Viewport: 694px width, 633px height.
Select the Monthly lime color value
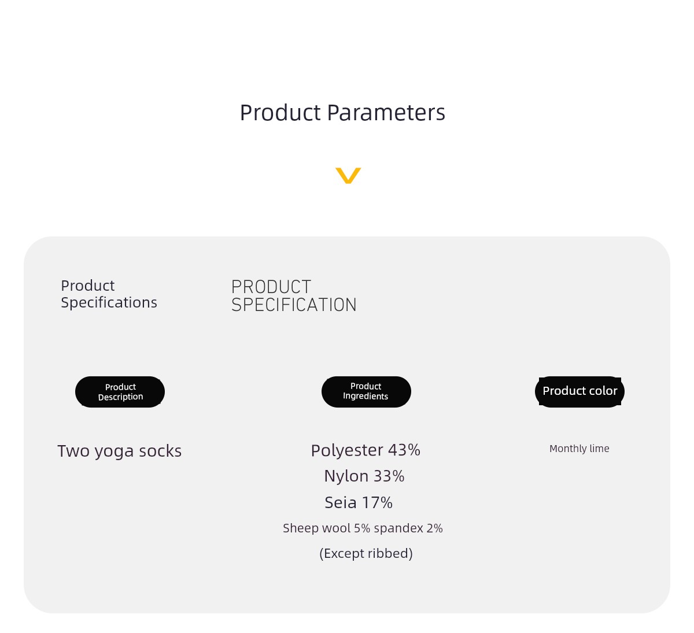579,449
